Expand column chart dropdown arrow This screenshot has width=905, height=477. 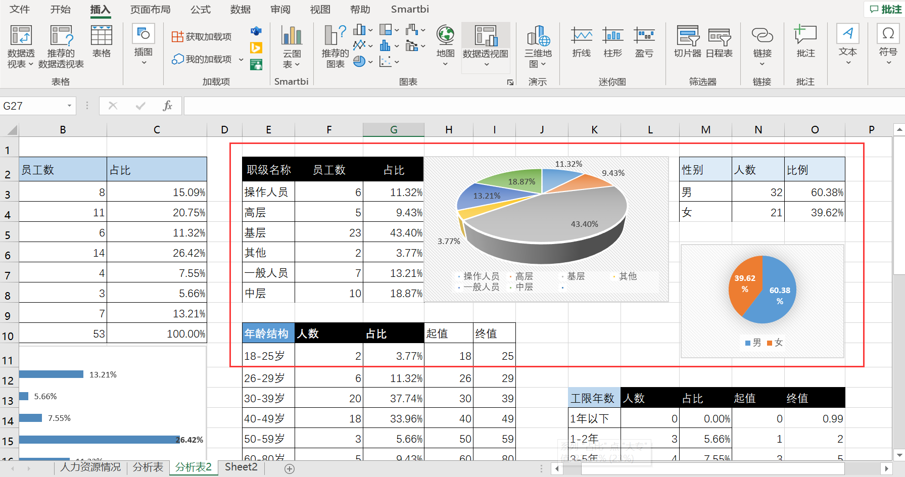coord(370,30)
